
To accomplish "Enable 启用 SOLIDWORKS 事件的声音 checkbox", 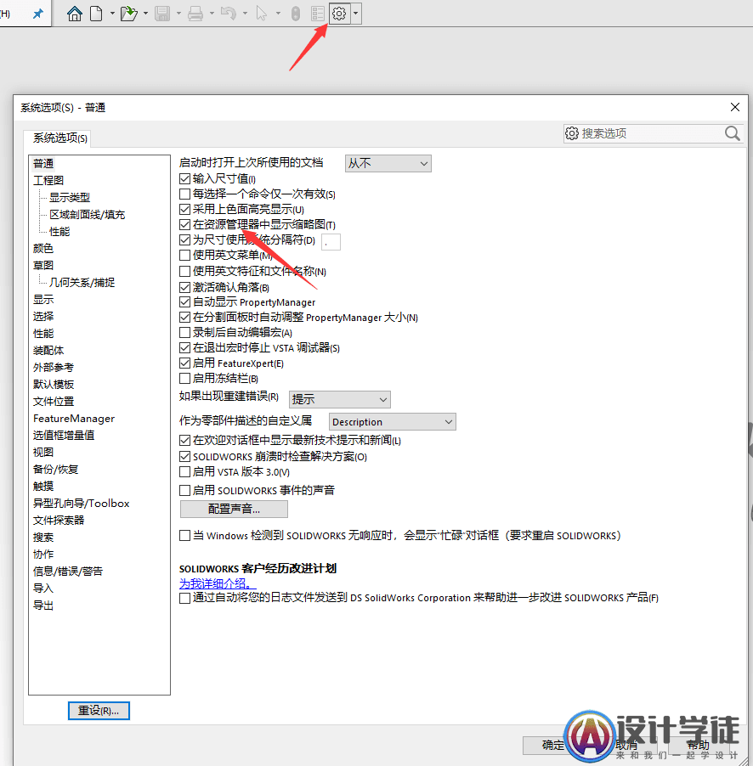I will tap(184, 490).
